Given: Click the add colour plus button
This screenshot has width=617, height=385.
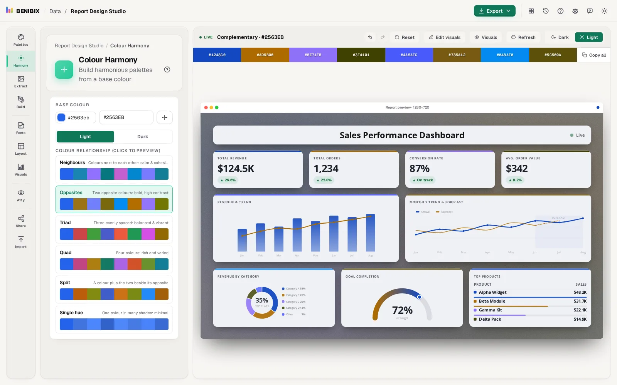Looking at the screenshot, I should click(165, 117).
